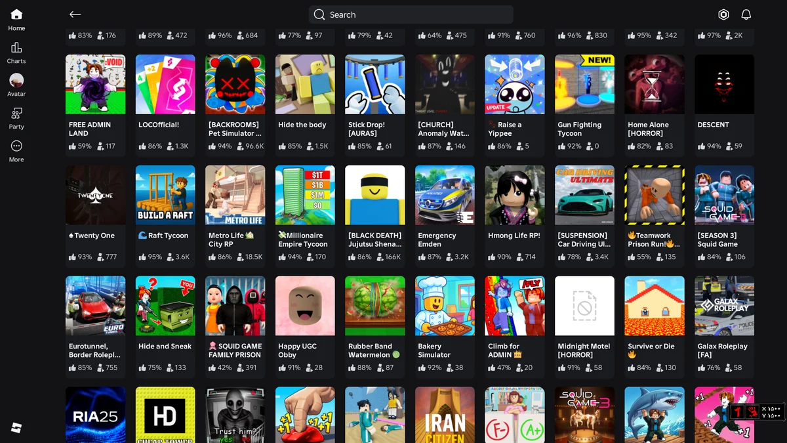Click the magnifier icon in the search bar
Screen dimensions: 787x443
click(319, 14)
